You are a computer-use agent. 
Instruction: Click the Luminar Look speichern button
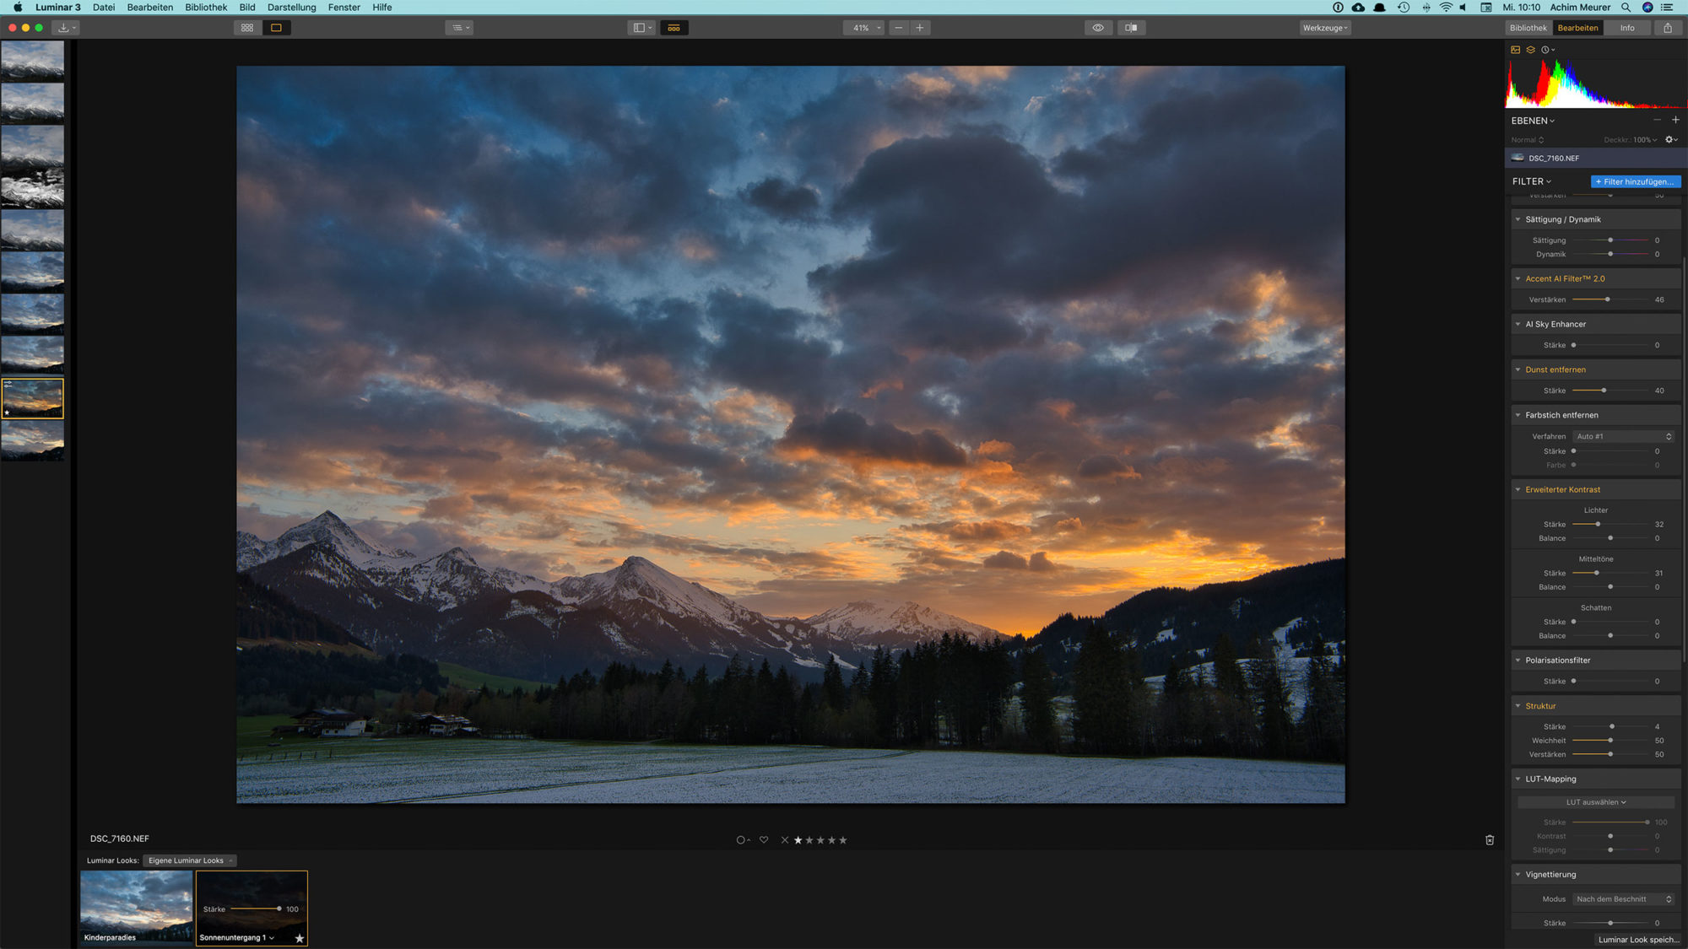[x=1637, y=939]
